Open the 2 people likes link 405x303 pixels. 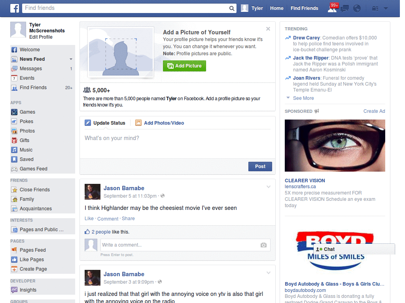tap(101, 232)
